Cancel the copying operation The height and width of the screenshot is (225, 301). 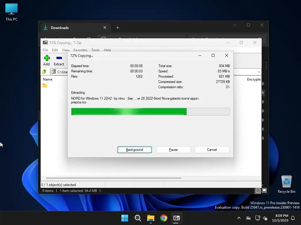tap(212, 150)
